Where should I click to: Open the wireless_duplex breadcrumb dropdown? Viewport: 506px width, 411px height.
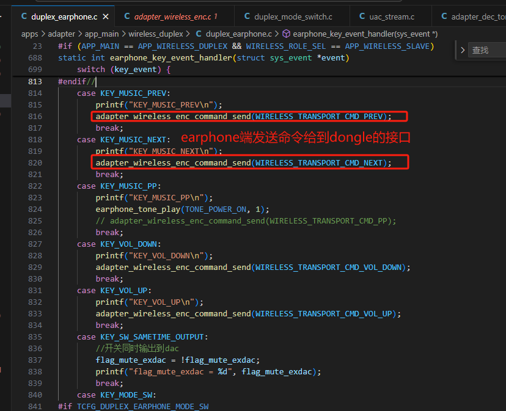[x=156, y=34]
